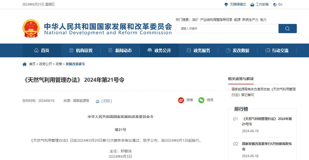Open 发改数据 navigation item
The width and height of the screenshot is (309, 160).
[238, 50]
